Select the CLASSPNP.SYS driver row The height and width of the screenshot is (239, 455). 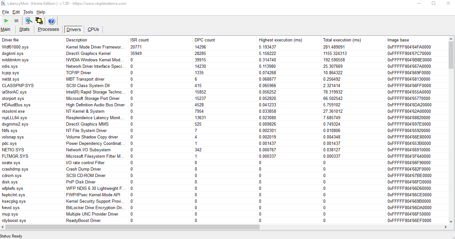click(224, 85)
